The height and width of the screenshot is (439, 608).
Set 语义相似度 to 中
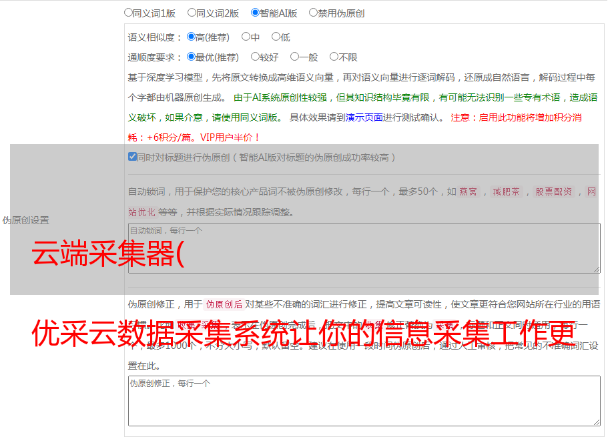click(246, 37)
